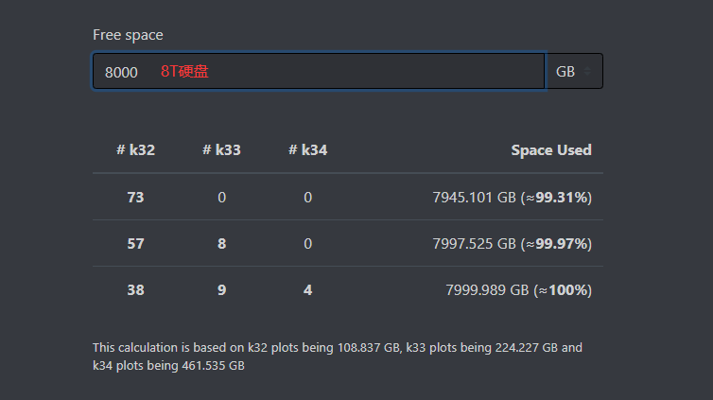Click the red '8T硬盤' annotation text
This screenshot has width=713, height=400.
[x=184, y=72]
